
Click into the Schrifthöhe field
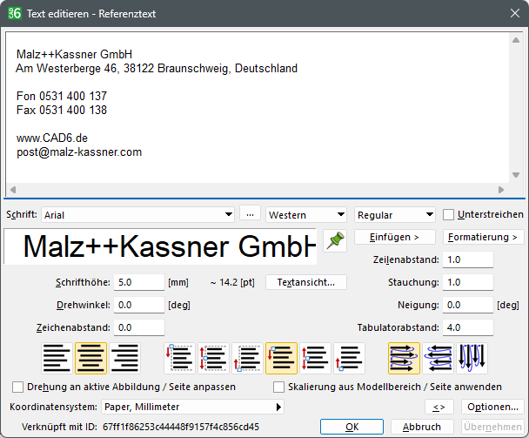139,282
